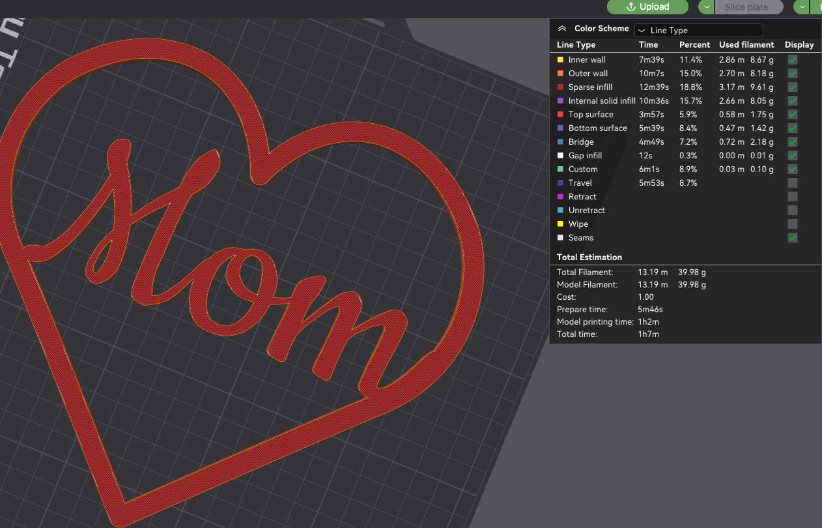
Task: Click the green Custom line type icon
Action: pos(561,169)
